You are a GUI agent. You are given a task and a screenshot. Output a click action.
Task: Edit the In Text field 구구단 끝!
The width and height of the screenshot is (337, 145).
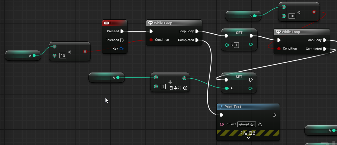click(x=247, y=124)
